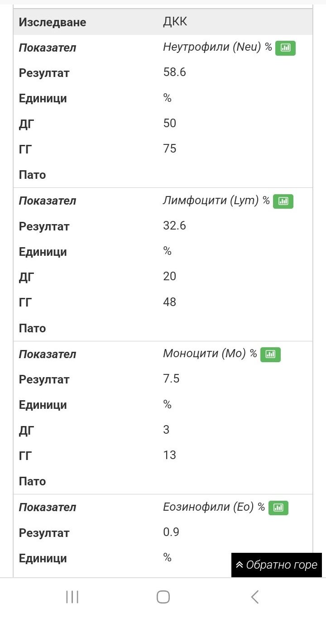Tap the Изследване header label
The image size is (326, 618).
coord(53,22)
